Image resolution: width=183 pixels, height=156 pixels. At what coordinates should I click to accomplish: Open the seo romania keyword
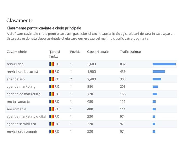click(16, 109)
